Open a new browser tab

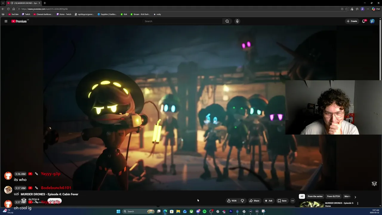(45, 3)
